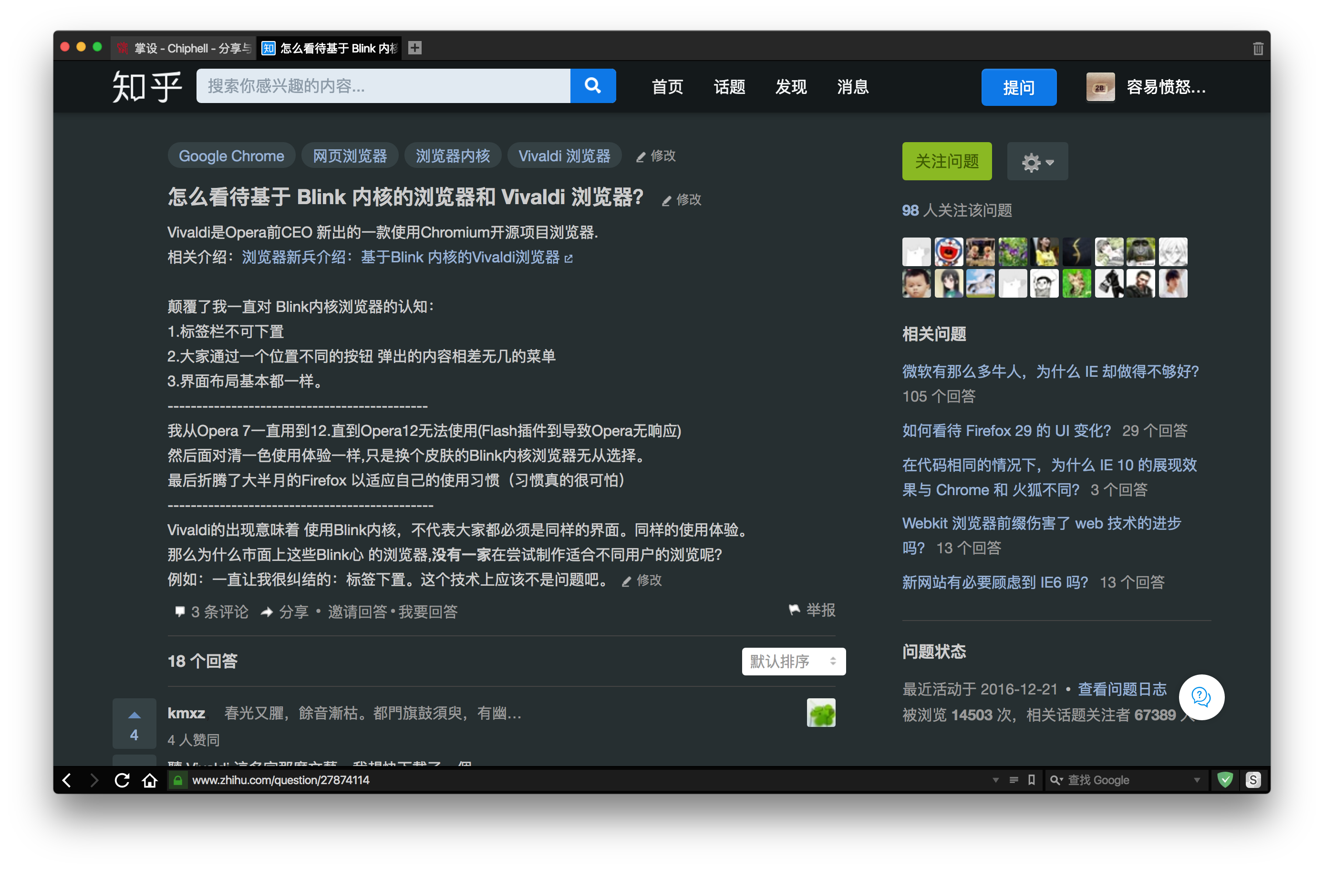Click the 98 followers count link

(x=910, y=210)
